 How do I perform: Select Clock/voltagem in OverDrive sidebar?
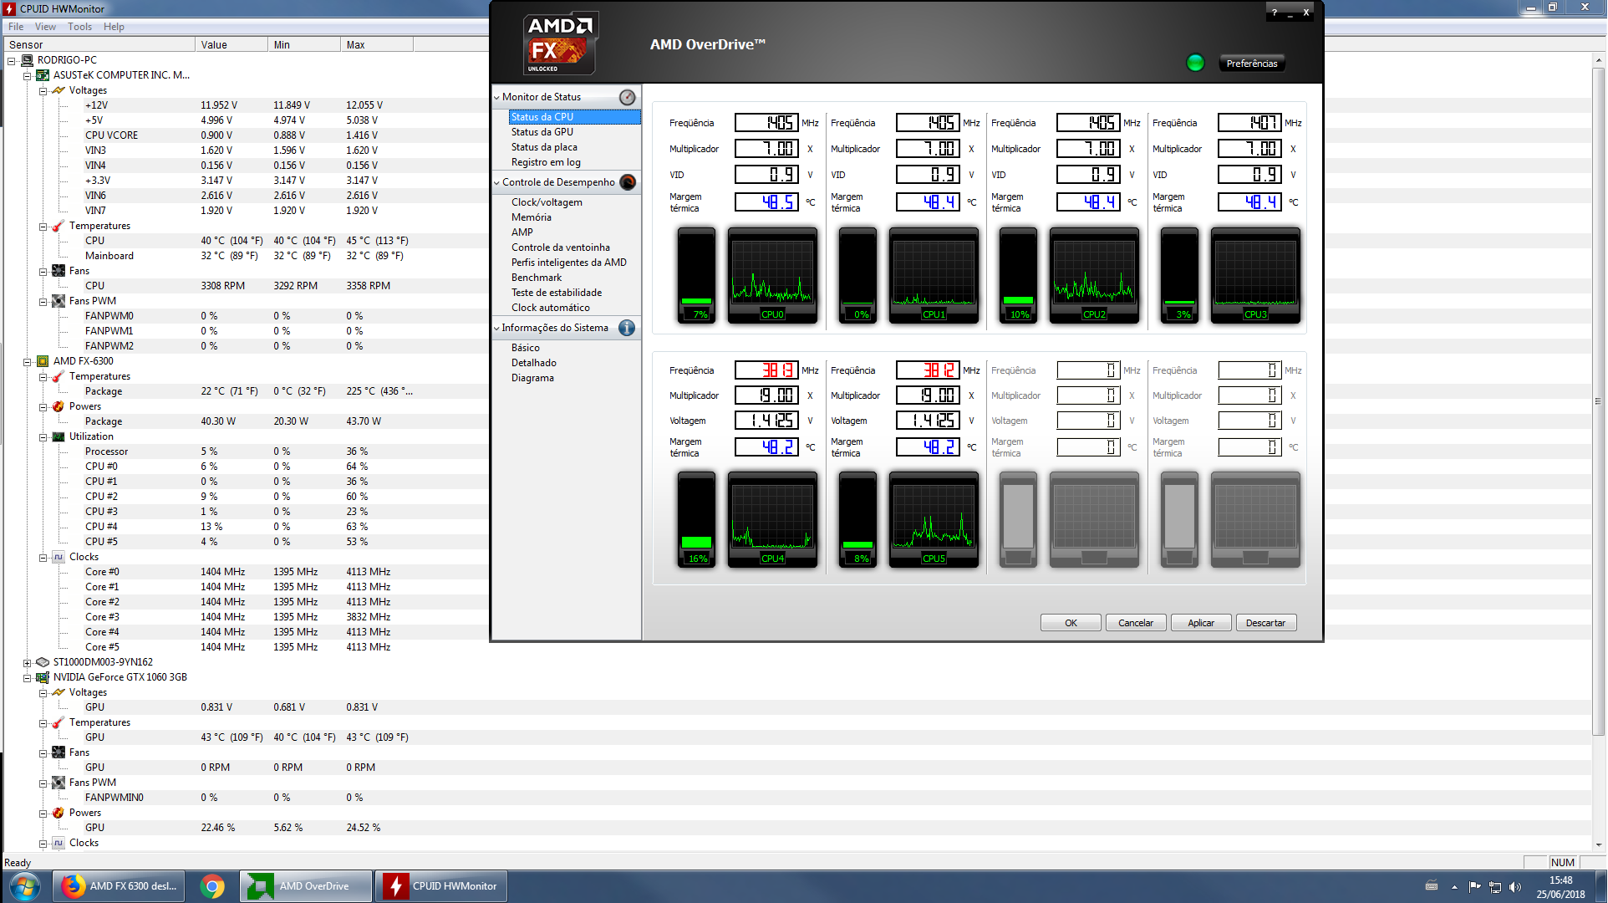(x=547, y=202)
